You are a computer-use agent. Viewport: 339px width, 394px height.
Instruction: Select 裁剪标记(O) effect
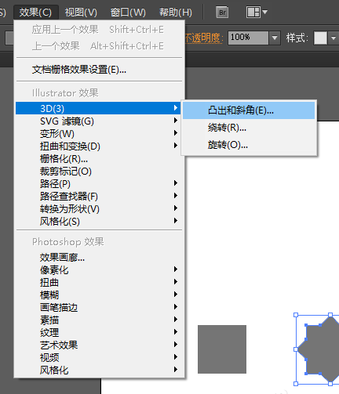98,171
